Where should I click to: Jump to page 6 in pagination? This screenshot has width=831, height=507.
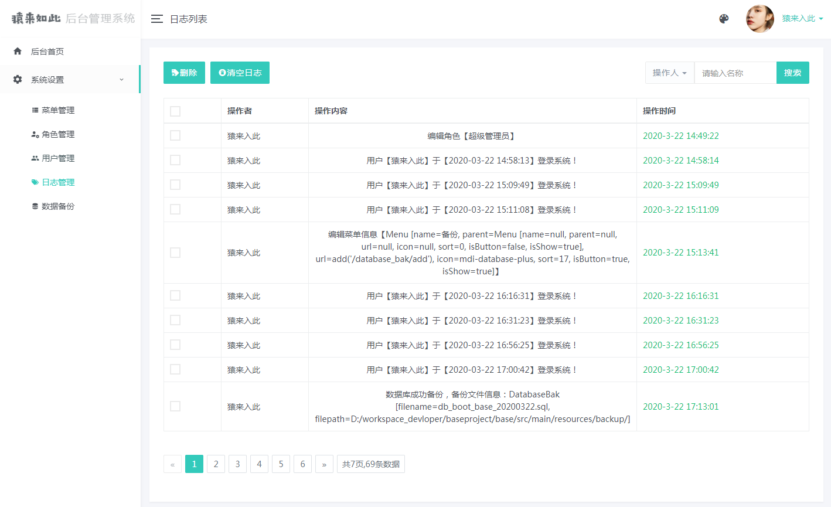point(302,464)
